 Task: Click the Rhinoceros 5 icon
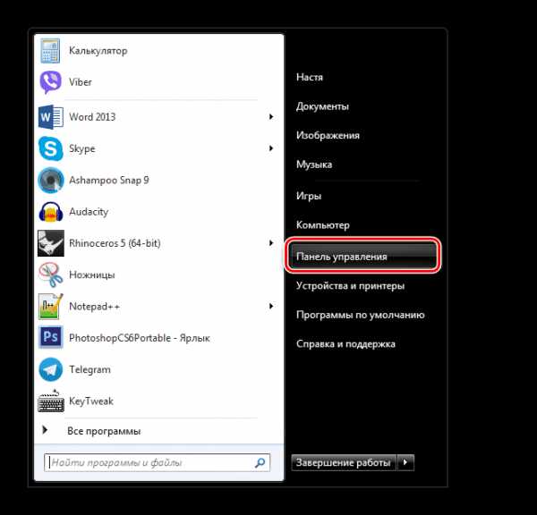tap(51, 243)
